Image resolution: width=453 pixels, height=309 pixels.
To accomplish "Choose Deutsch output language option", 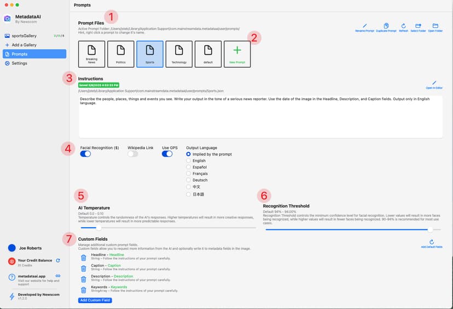I will (x=189, y=180).
